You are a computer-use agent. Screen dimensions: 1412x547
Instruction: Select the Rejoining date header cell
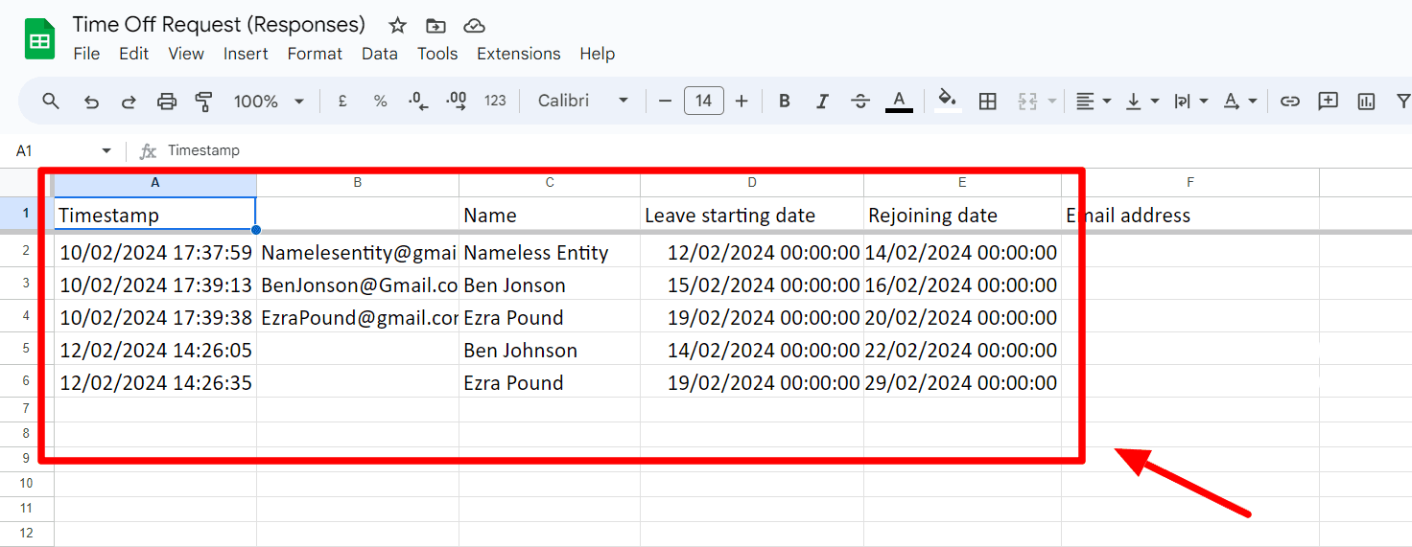[962, 215]
